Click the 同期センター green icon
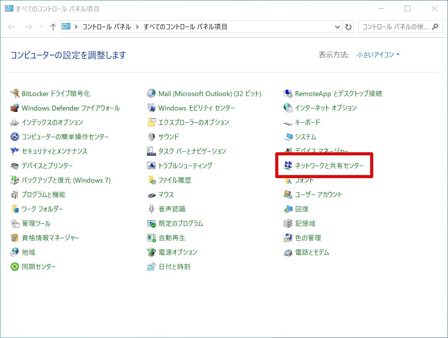Image resolution: width=448 pixels, height=338 pixels. tap(14, 267)
